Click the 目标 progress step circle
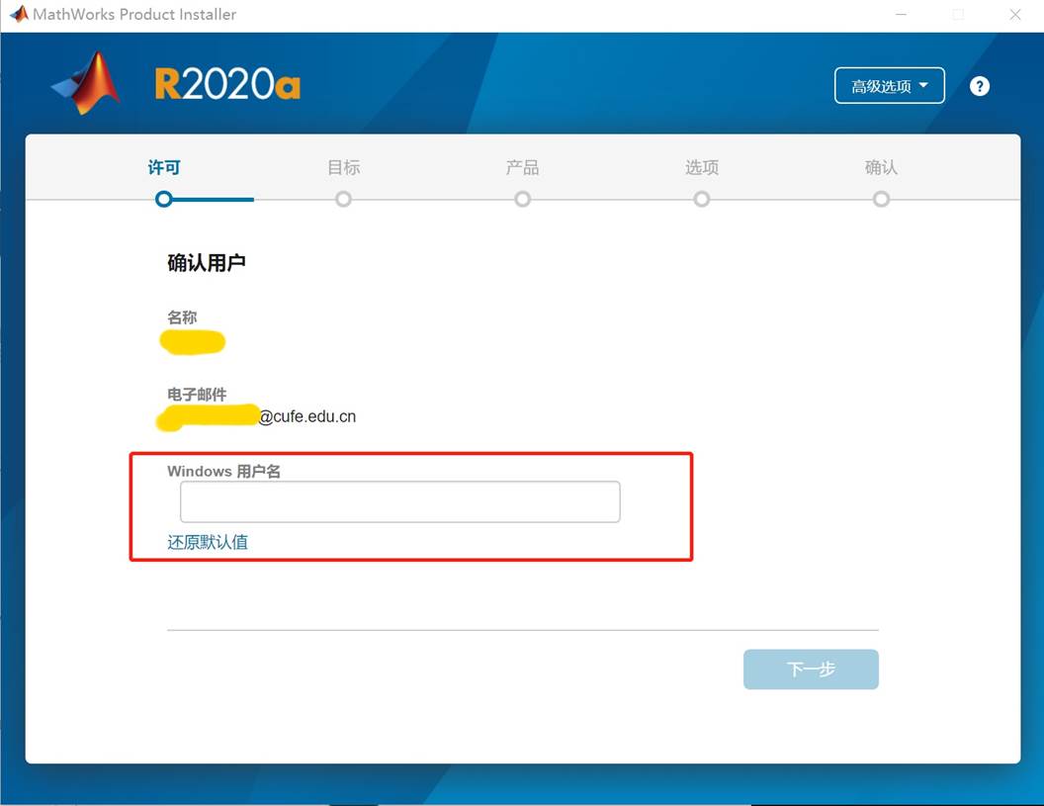Screen dimensions: 1044x806 (x=344, y=199)
